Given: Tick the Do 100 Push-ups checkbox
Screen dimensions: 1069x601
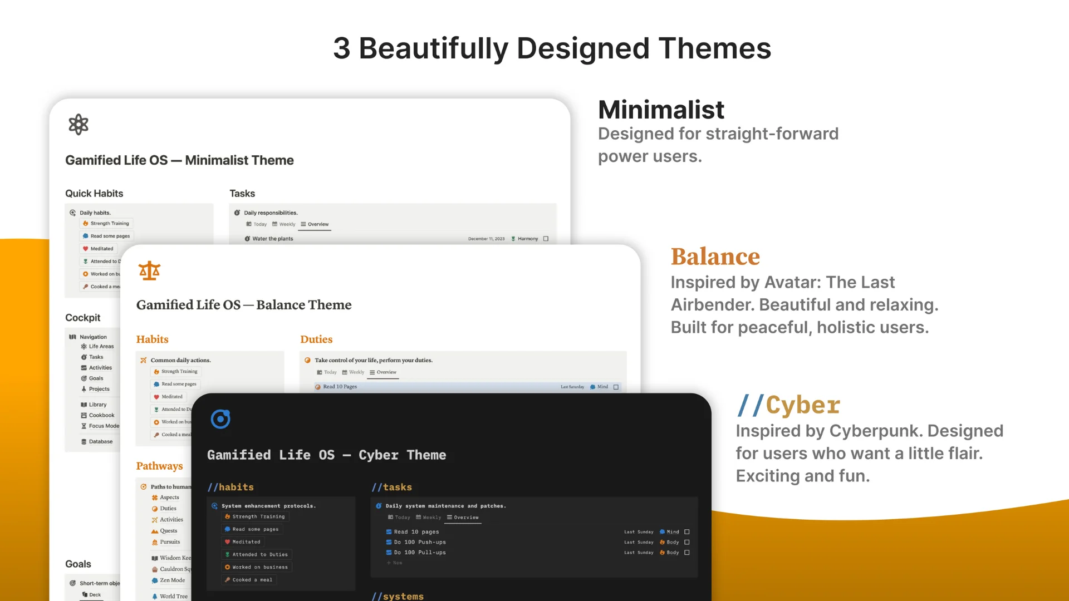Looking at the screenshot, I should click(x=686, y=542).
